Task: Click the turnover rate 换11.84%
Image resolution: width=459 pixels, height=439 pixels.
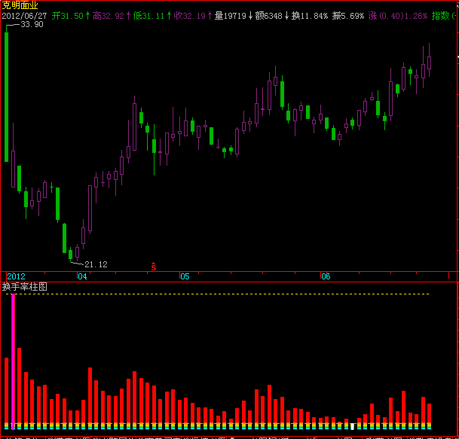Action: pyautogui.click(x=310, y=16)
